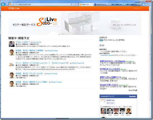Viewport: 153px width, 120px height.
Task: Click the Soba logo thumbnail in list
Action: [12, 65]
